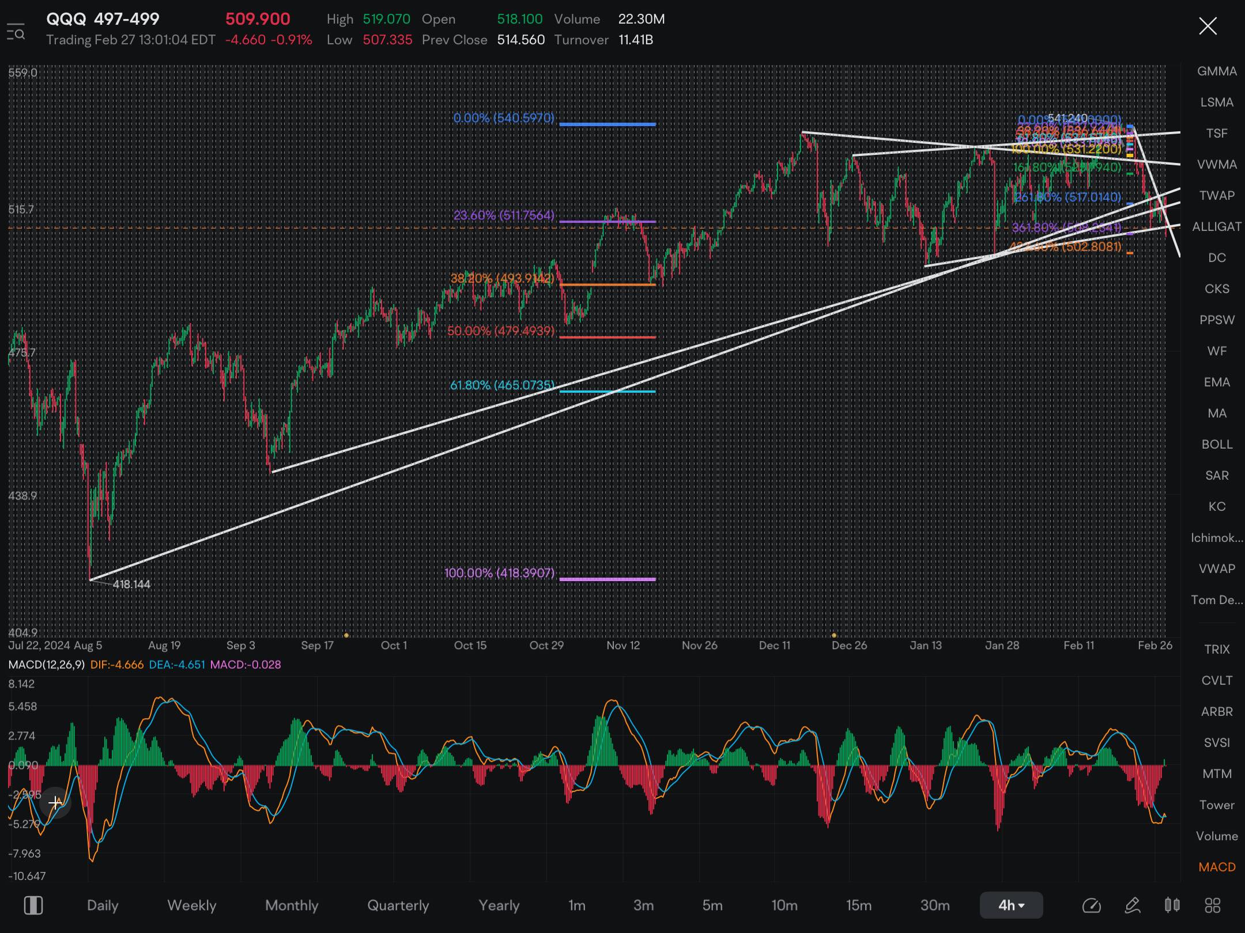Screen dimensions: 1245x933
Task: Expand the 4h interval dropdown
Action: click(x=1011, y=905)
